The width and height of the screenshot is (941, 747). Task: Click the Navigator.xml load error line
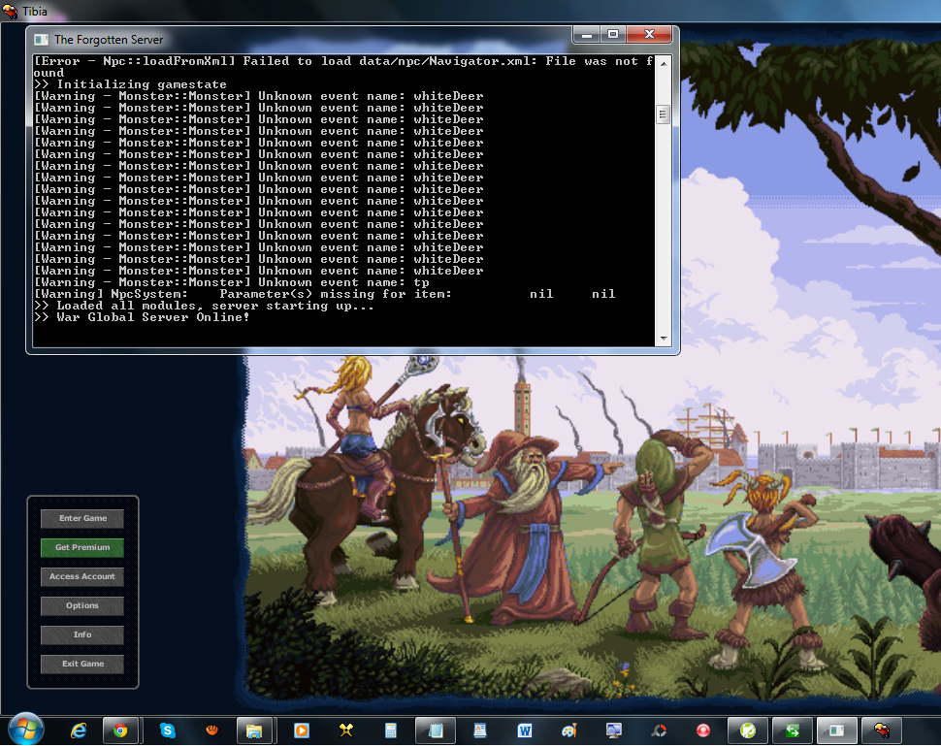(343, 67)
